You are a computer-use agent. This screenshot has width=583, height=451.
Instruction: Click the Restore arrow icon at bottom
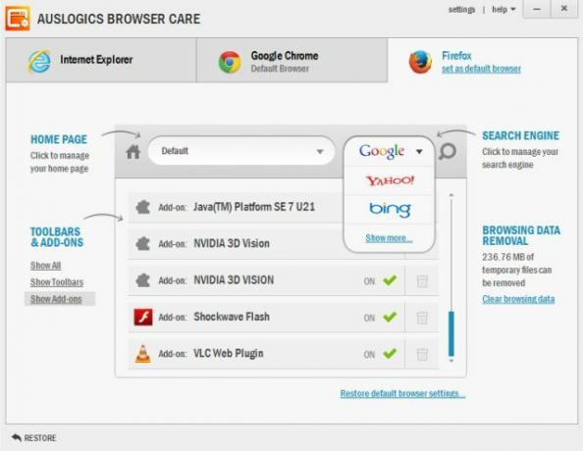[x=17, y=437]
